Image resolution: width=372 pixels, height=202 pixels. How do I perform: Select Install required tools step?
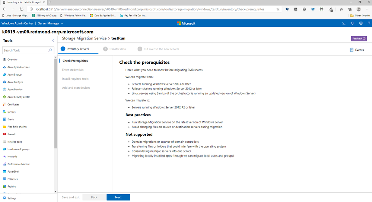coord(75,79)
